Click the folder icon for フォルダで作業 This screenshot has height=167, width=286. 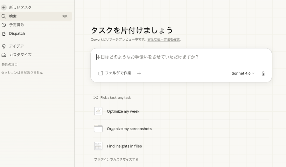click(x=101, y=73)
